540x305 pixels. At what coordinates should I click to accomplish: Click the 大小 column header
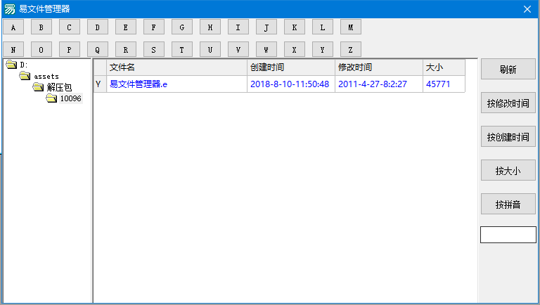click(x=444, y=67)
